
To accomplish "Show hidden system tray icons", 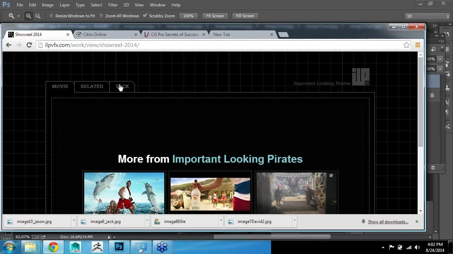I will [x=383, y=247].
